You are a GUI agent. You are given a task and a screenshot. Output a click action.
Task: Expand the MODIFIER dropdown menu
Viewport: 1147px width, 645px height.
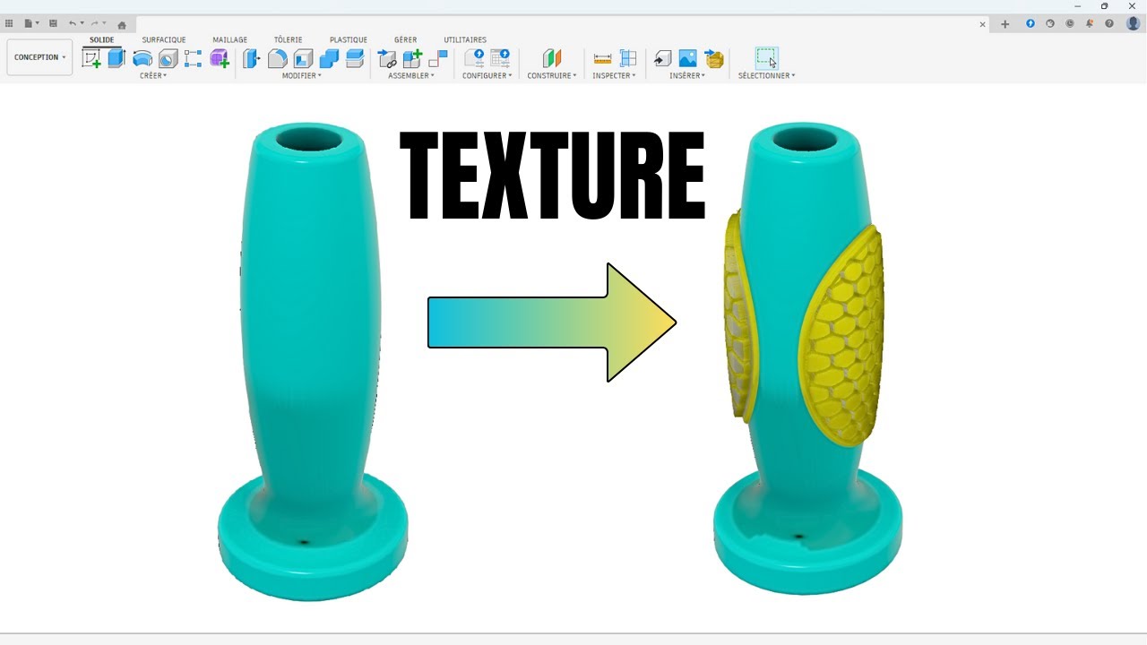coord(301,76)
